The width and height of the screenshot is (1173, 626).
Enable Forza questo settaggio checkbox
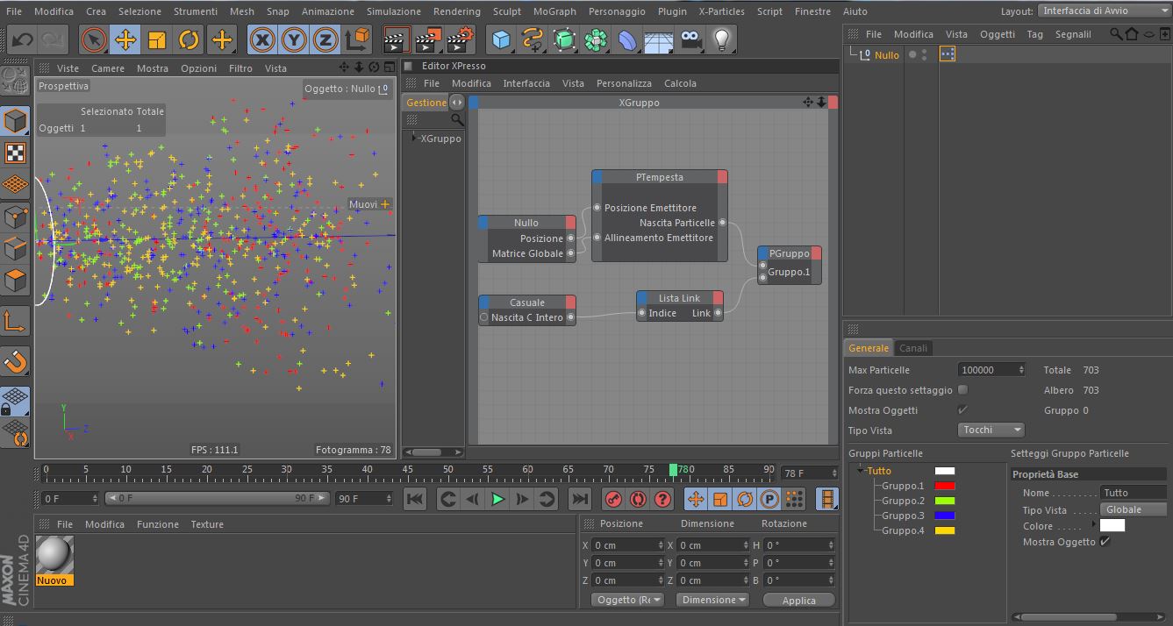[962, 390]
